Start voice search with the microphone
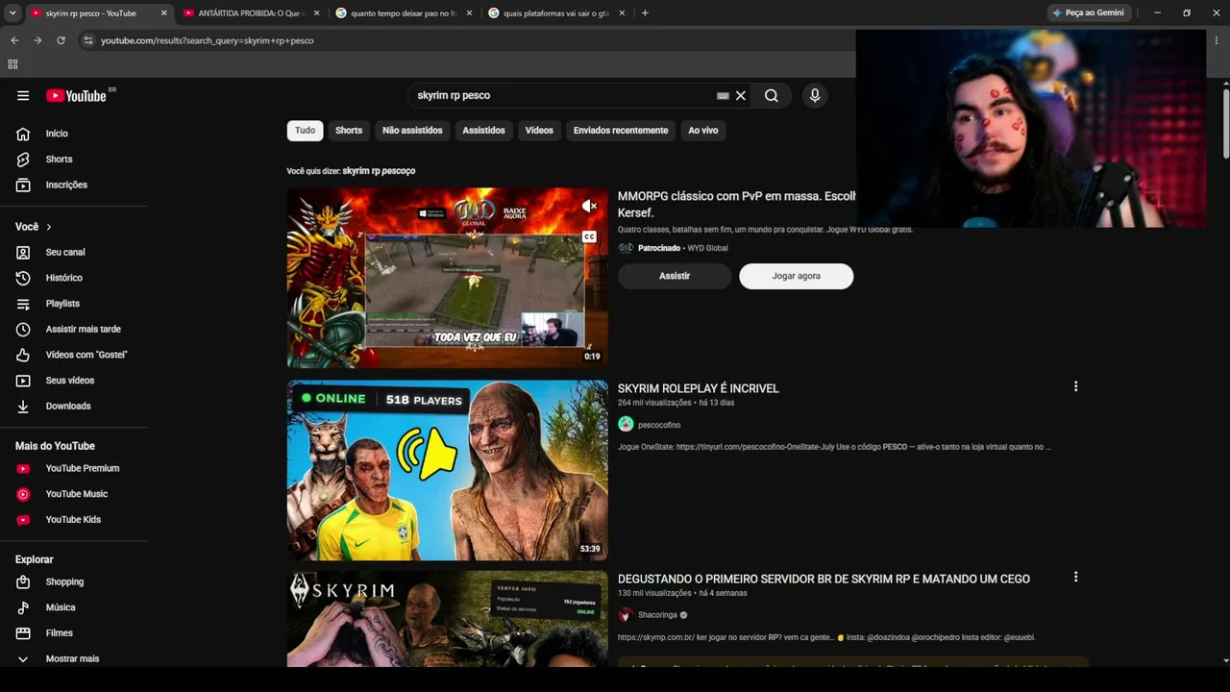This screenshot has height=692, width=1230. tap(815, 95)
